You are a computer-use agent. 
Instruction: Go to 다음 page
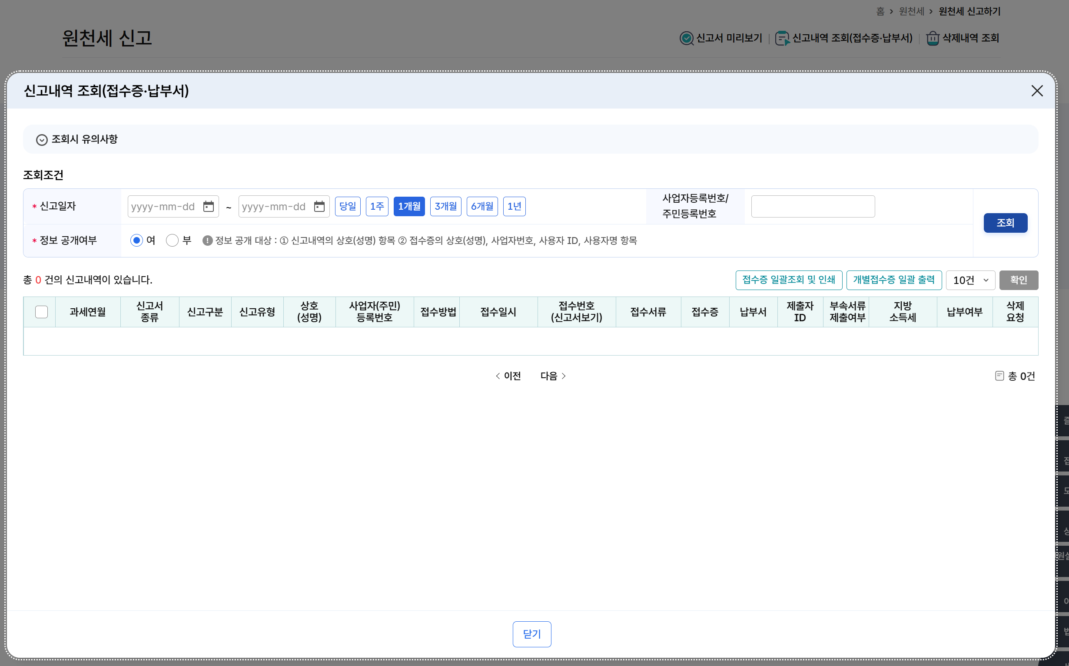pyautogui.click(x=553, y=376)
